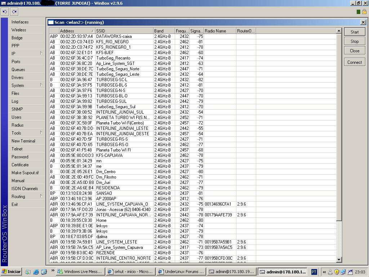Image resolution: width=369 pixels, height=277 pixels.
Task: Open the Internet Explorer quick launch icon
Action: click(36, 272)
